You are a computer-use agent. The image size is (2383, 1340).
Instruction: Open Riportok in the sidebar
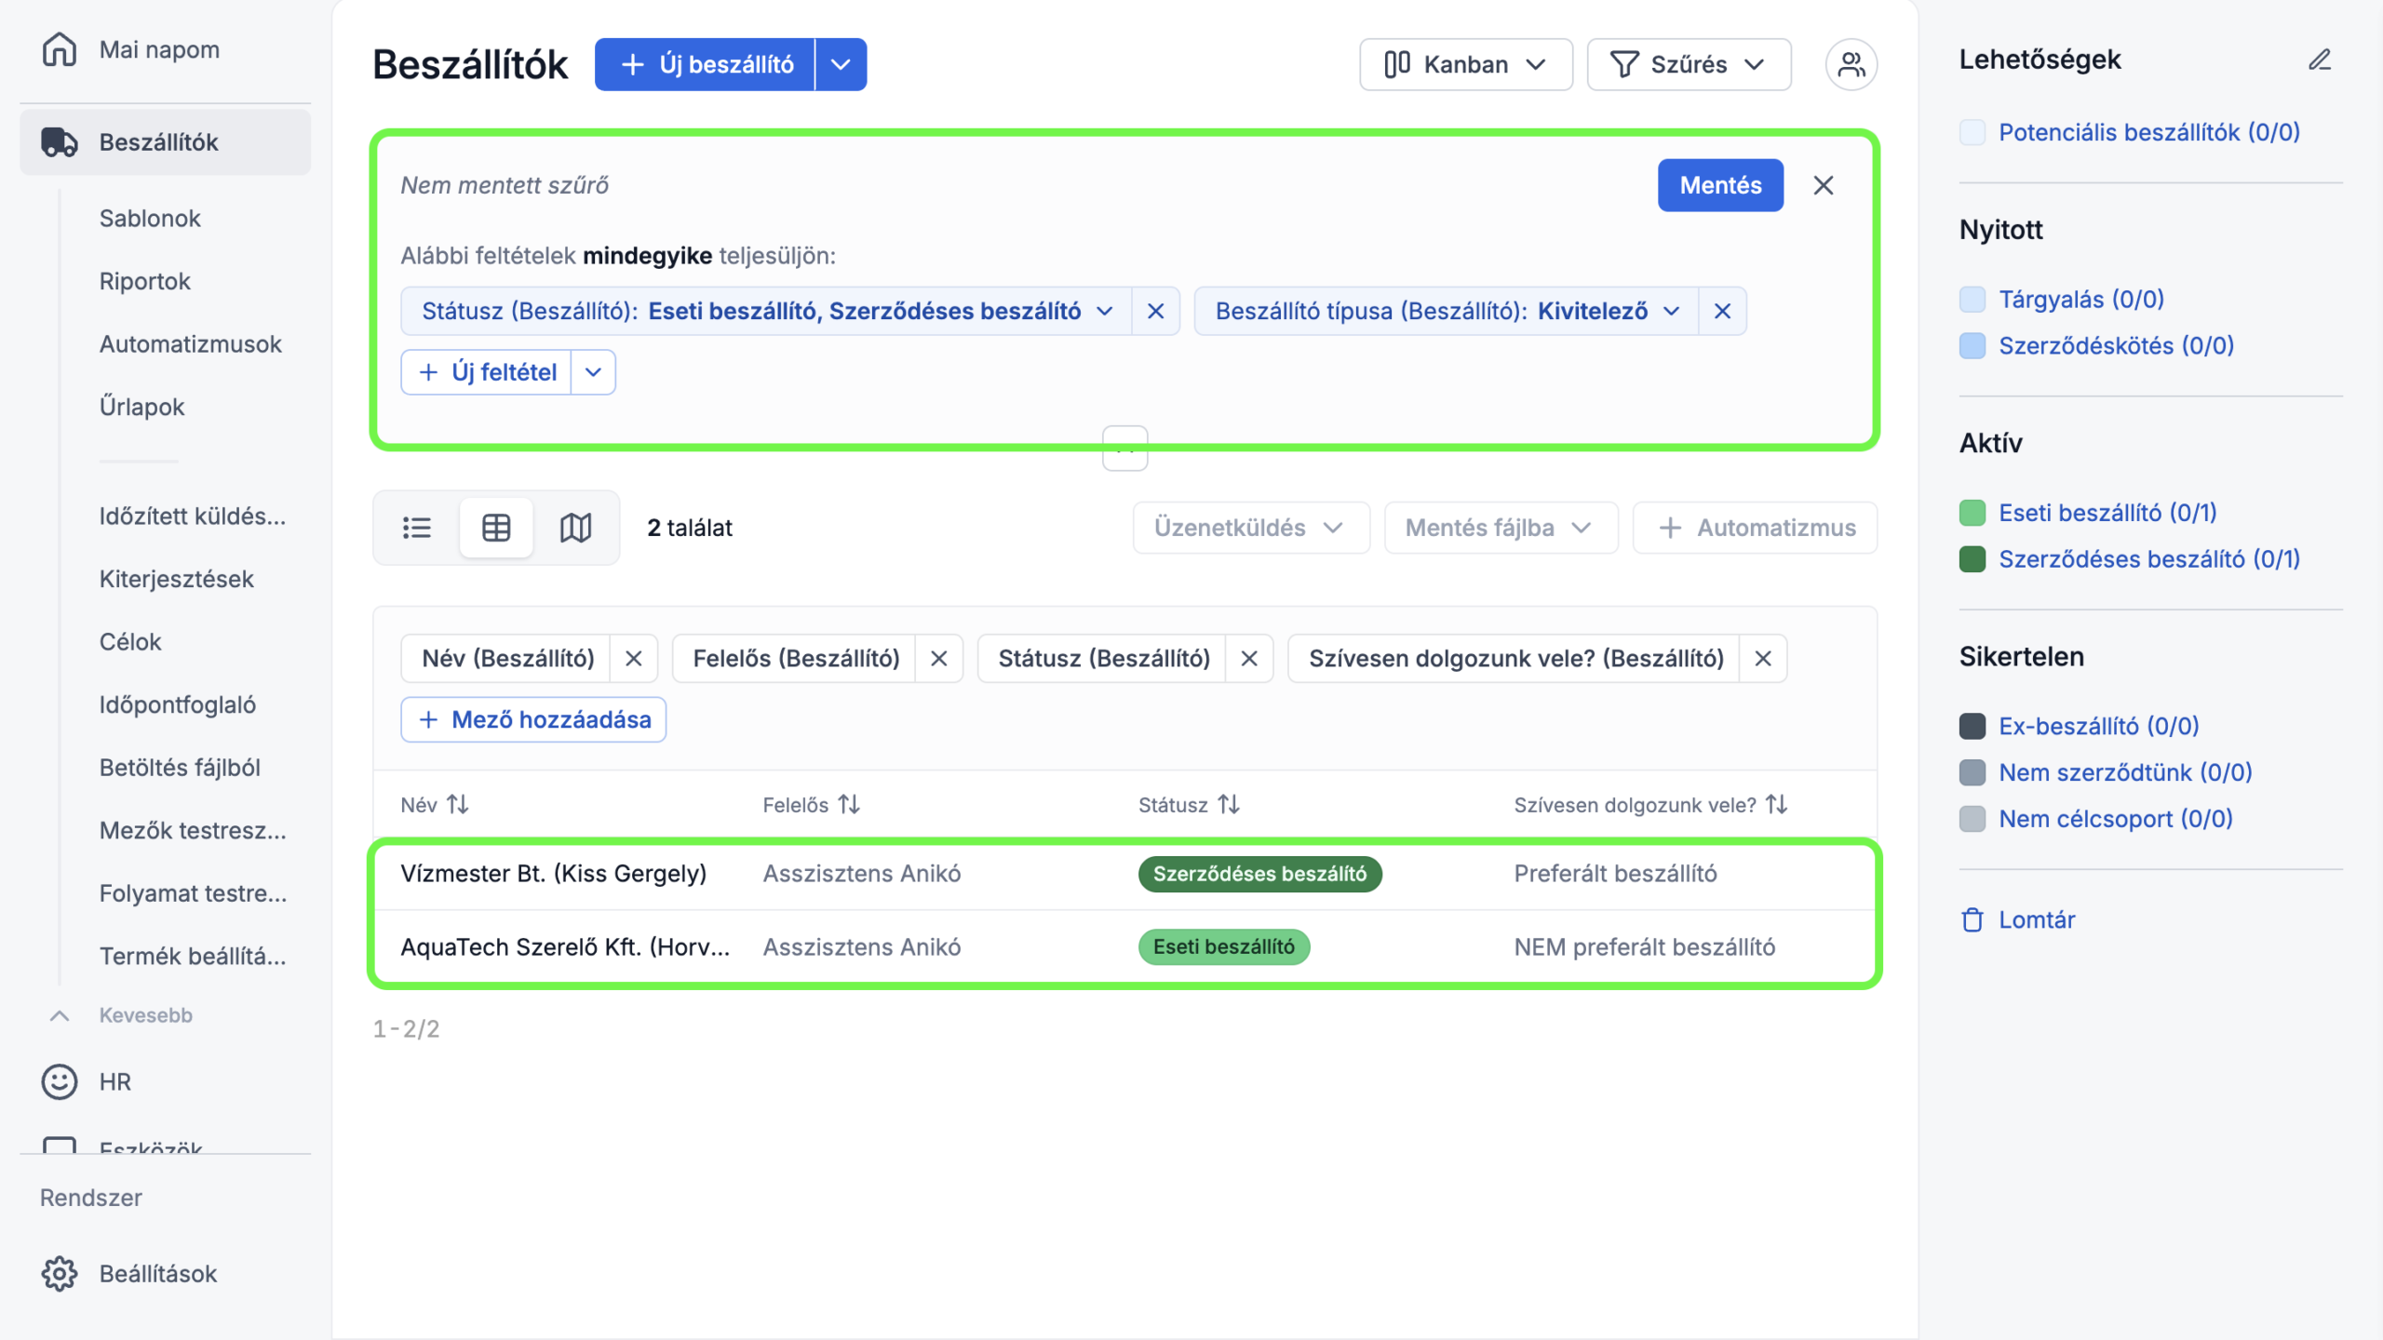[x=144, y=281]
